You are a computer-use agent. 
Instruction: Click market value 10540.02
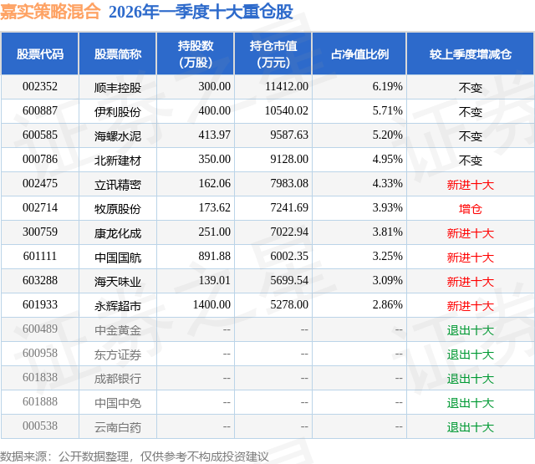pyautogui.click(x=287, y=111)
